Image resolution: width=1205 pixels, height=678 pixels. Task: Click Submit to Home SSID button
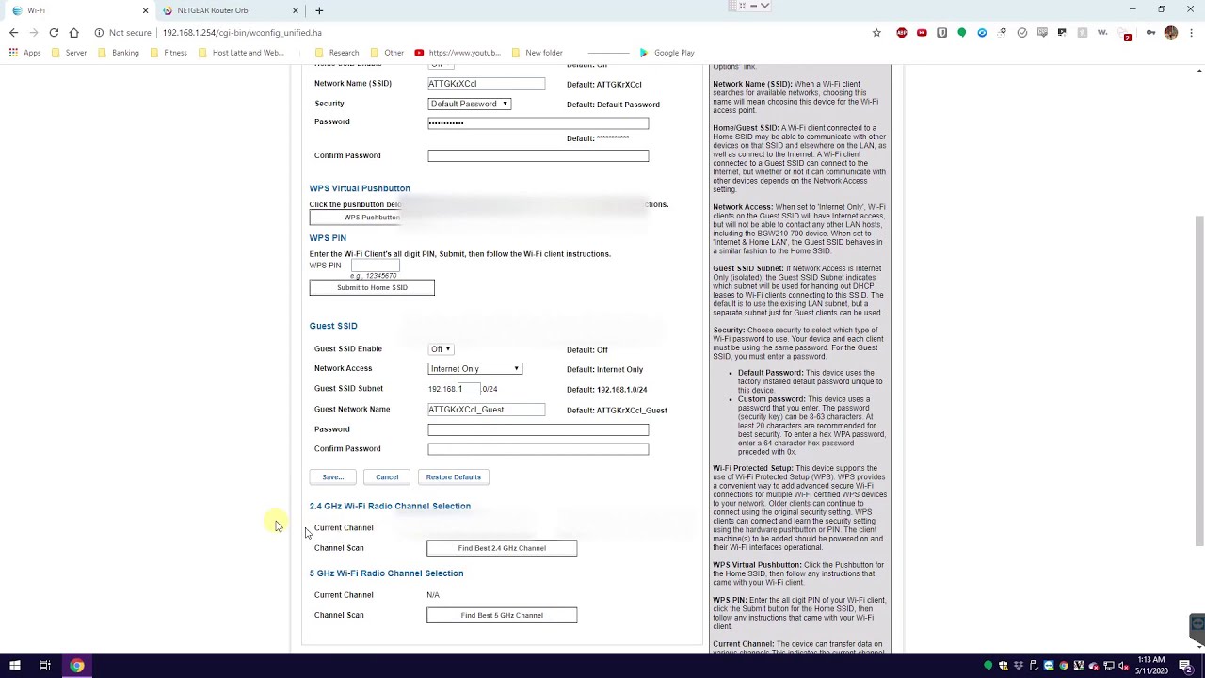point(372,287)
